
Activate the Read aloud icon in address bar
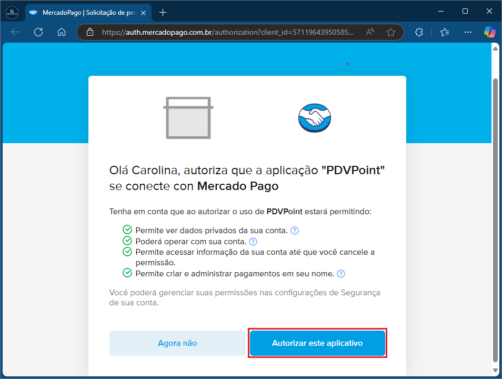point(370,32)
